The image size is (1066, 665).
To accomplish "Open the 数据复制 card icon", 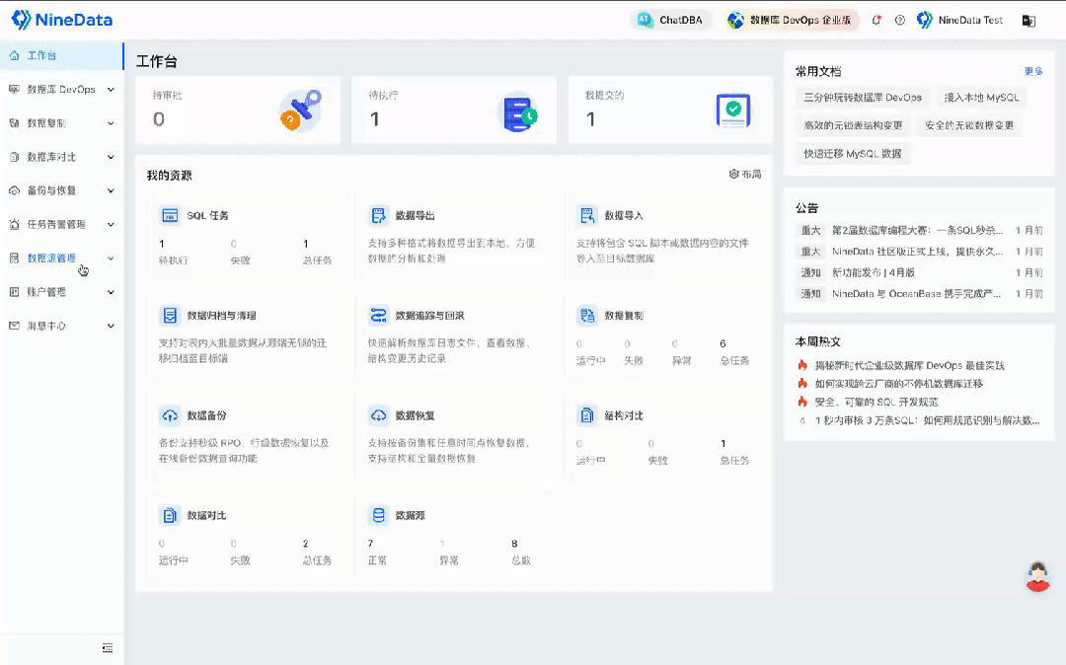I will click(x=587, y=315).
